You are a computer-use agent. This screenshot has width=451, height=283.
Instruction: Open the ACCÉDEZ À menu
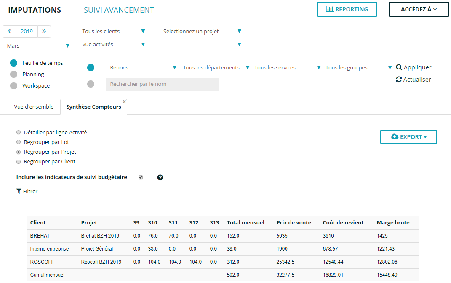(419, 9)
